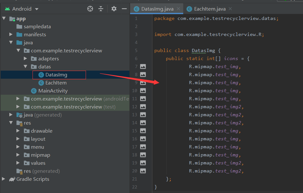The width and height of the screenshot is (303, 193).
Task: Select the sampledata folder
Action: pyautogui.click(x=37, y=27)
